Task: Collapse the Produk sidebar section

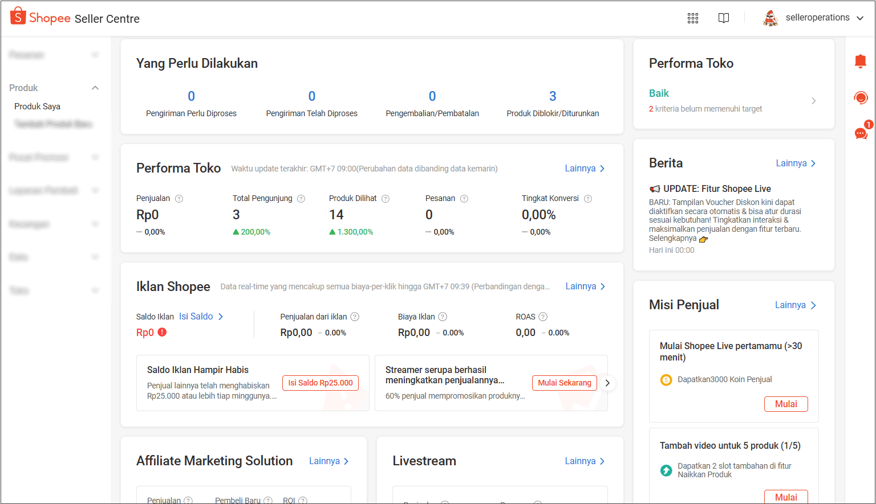Action: [x=95, y=88]
